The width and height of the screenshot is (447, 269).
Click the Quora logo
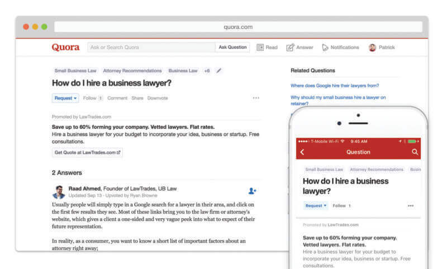coord(65,47)
